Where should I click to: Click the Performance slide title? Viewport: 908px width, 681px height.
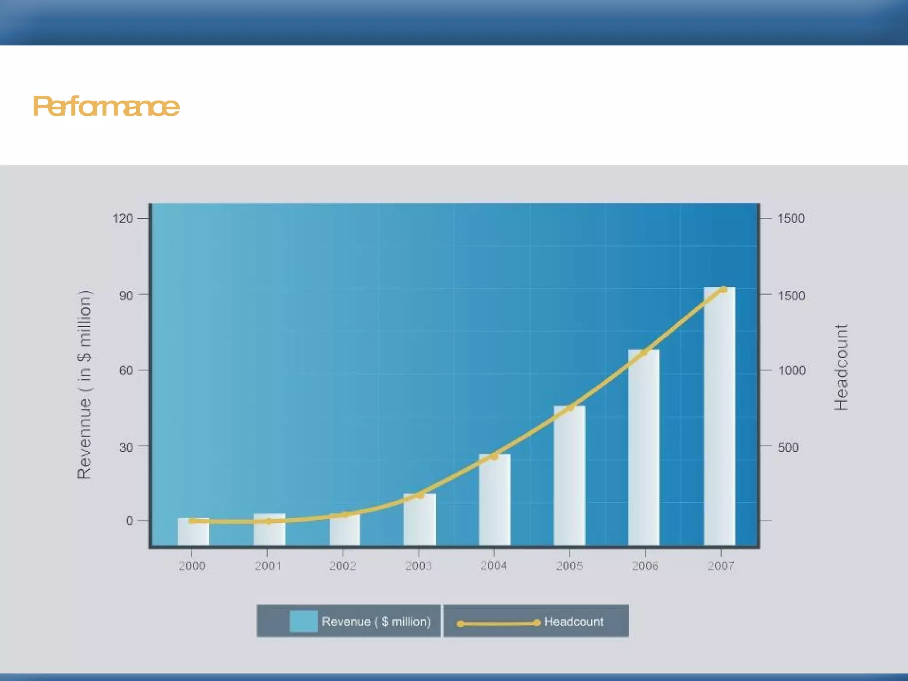pos(106,106)
